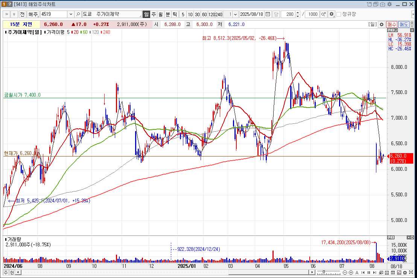Click the zoom-plus magnifier icon beside 1000
This screenshot has width=417, height=278.
click(x=324, y=14)
